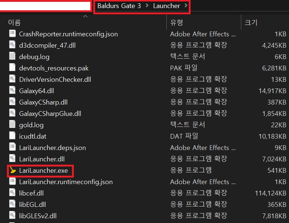Expand the chevron after Launcher breadcrumb
This screenshot has height=223, width=289.
(186, 6)
